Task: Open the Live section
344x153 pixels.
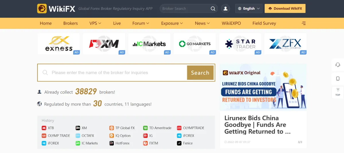Action: (x=117, y=23)
